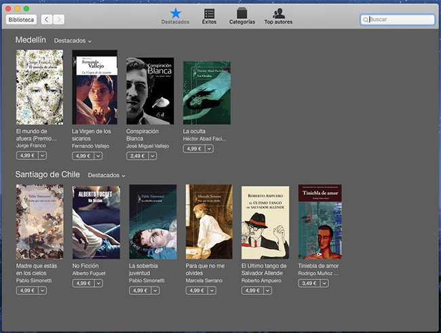Buy El mundo de afuera for 4,99 €
The width and height of the screenshot is (441, 333).
(27, 155)
